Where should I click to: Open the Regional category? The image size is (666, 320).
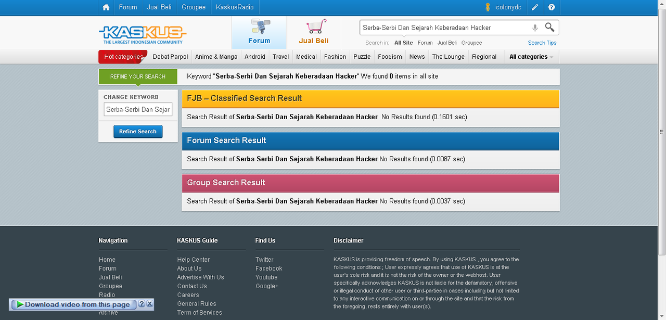(484, 57)
